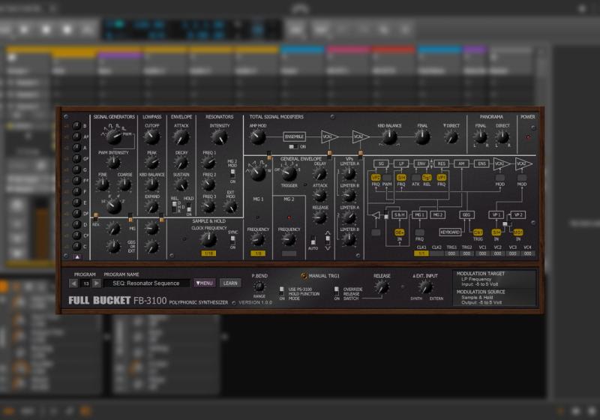
Task: Click the Envelope ATTACK knob
Action: (x=181, y=136)
